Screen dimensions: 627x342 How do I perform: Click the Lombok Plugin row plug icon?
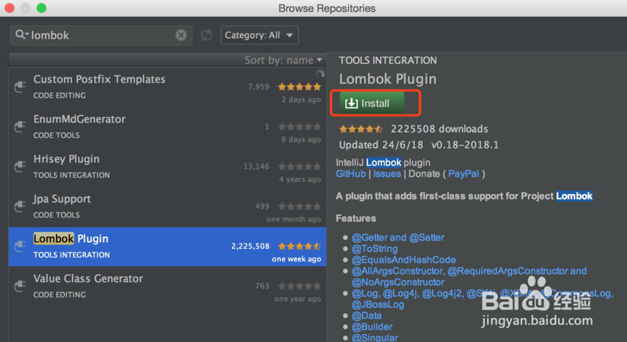(19, 246)
